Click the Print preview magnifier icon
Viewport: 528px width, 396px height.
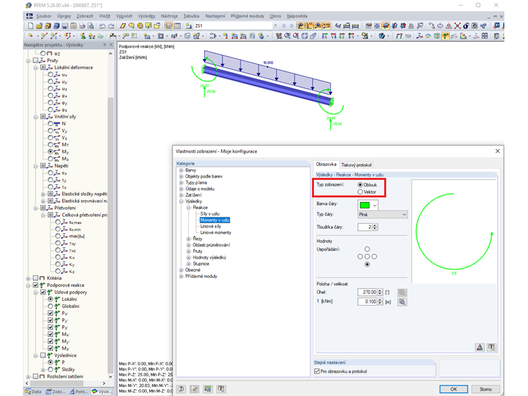[x=91, y=26]
